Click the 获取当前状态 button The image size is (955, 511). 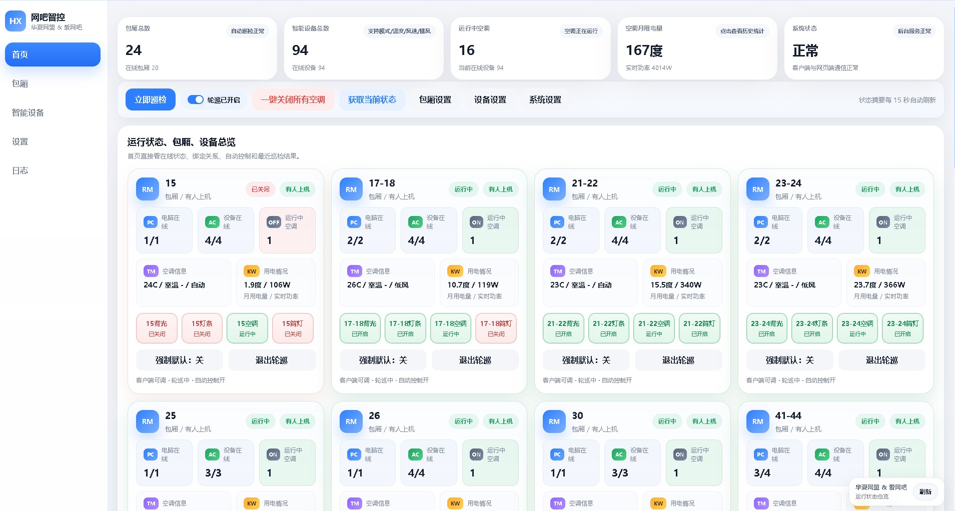pos(372,99)
